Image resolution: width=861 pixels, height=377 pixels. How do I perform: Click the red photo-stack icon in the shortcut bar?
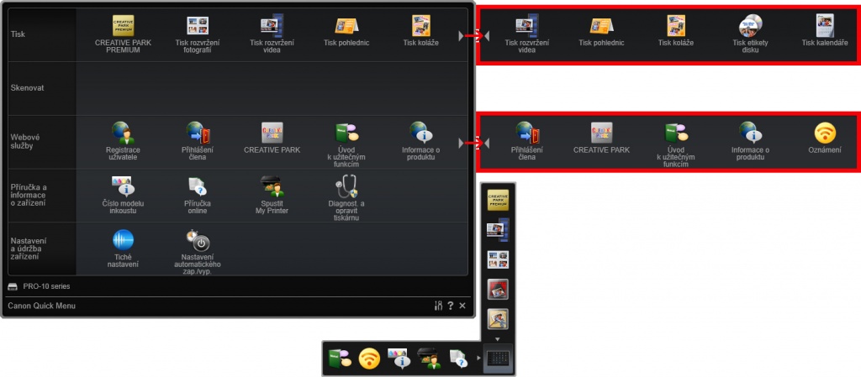(498, 289)
